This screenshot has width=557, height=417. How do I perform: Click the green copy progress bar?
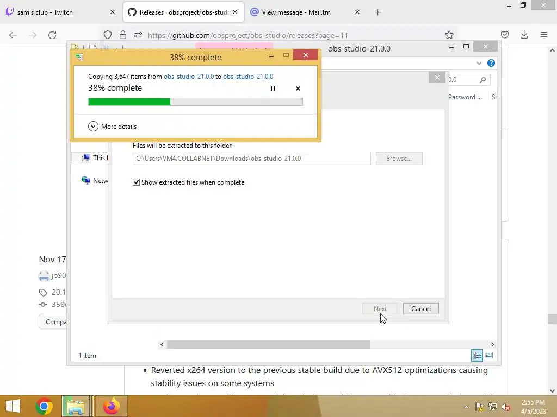pos(195,102)
